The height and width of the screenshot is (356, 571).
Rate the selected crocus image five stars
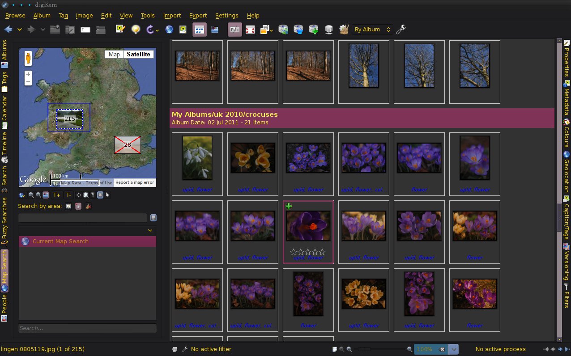pos(322,252)
